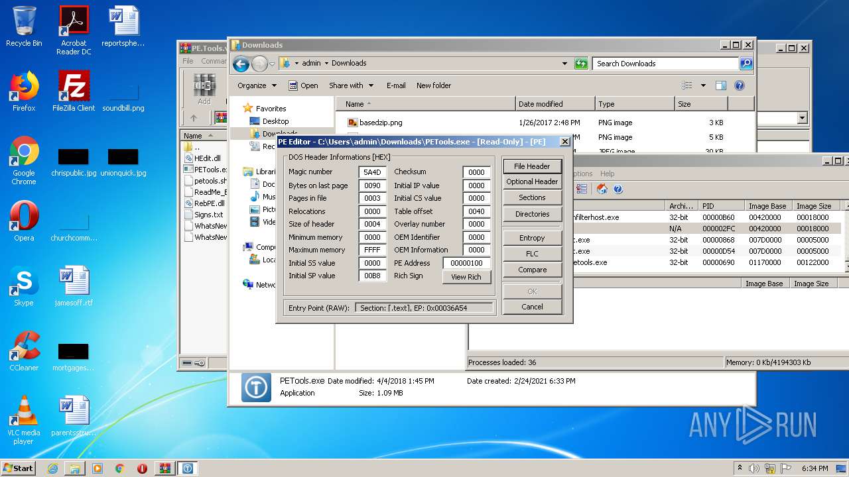
Task: Click the Entropy button
Action: coord(532,238)
